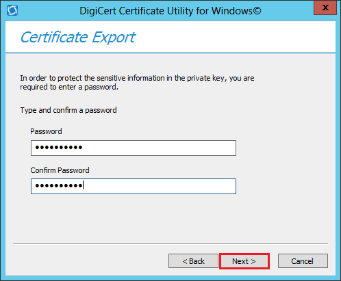Close the DigiCert Certificate Utility window
The image size is (341, 281).
325,8
